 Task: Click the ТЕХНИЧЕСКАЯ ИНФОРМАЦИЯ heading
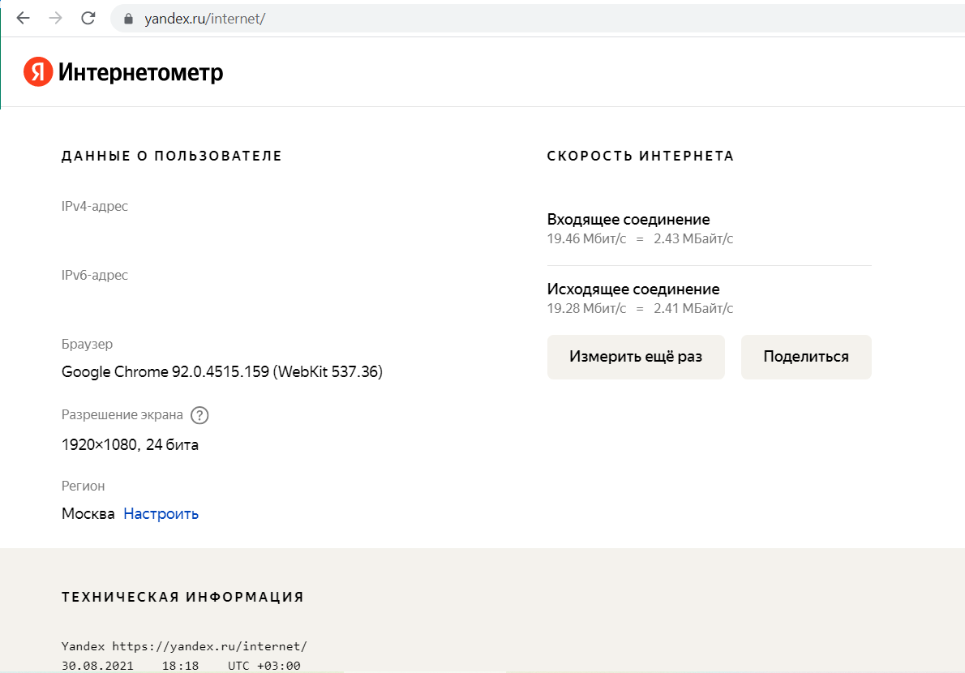182,598
